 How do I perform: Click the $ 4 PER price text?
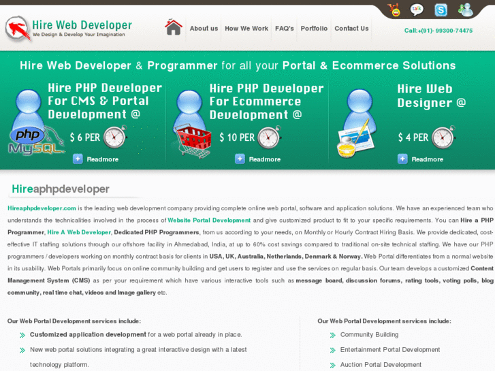pyautogui.click(x=413, y=138)
